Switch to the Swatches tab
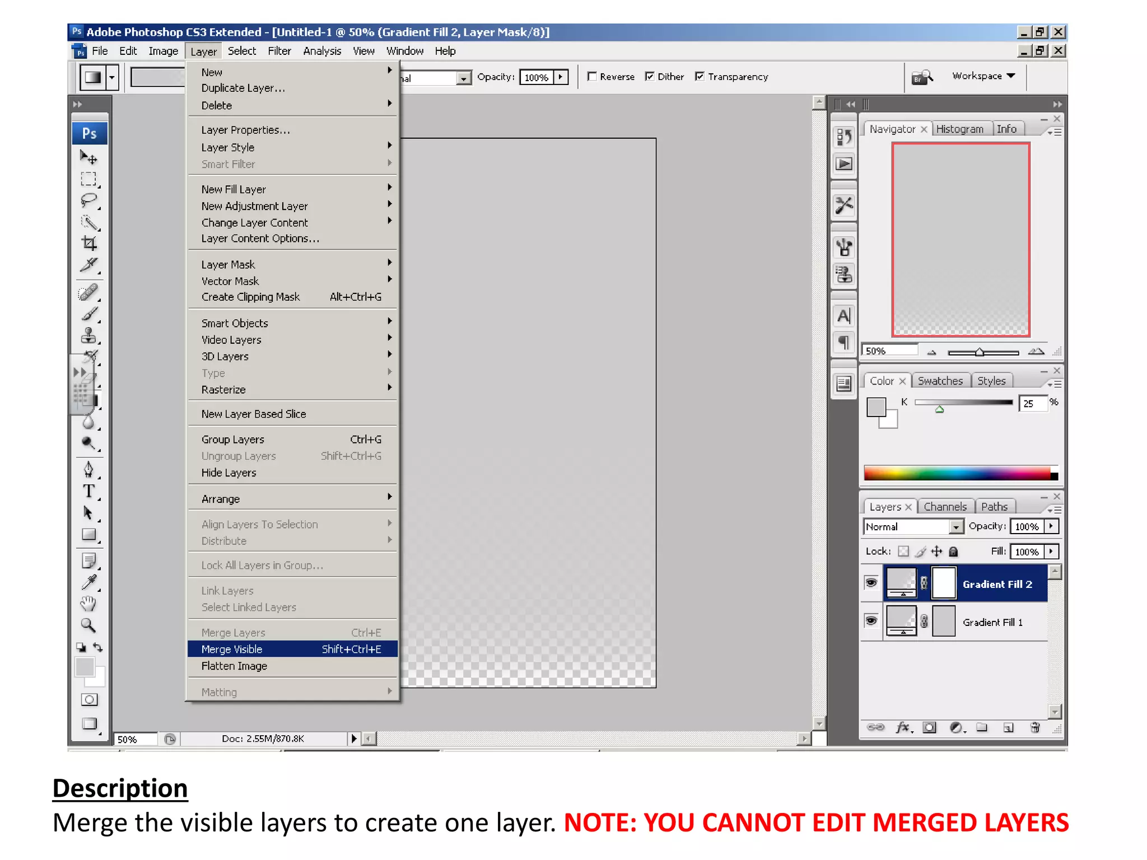Viewport: 1147px width, 860px height. 940,381
